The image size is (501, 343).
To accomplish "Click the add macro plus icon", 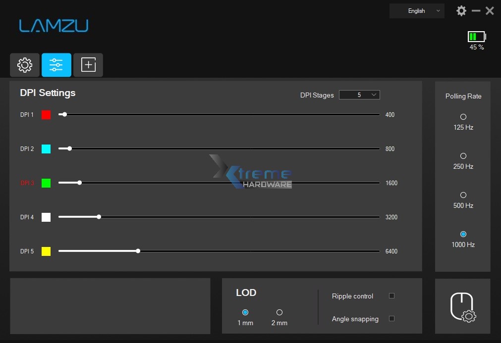I will point(88,65).
